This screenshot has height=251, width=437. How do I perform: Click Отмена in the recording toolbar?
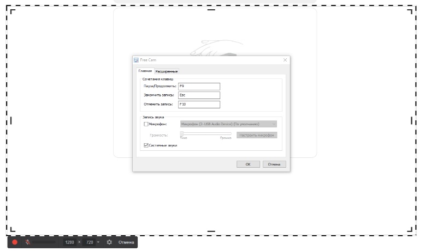coord(126,242)
